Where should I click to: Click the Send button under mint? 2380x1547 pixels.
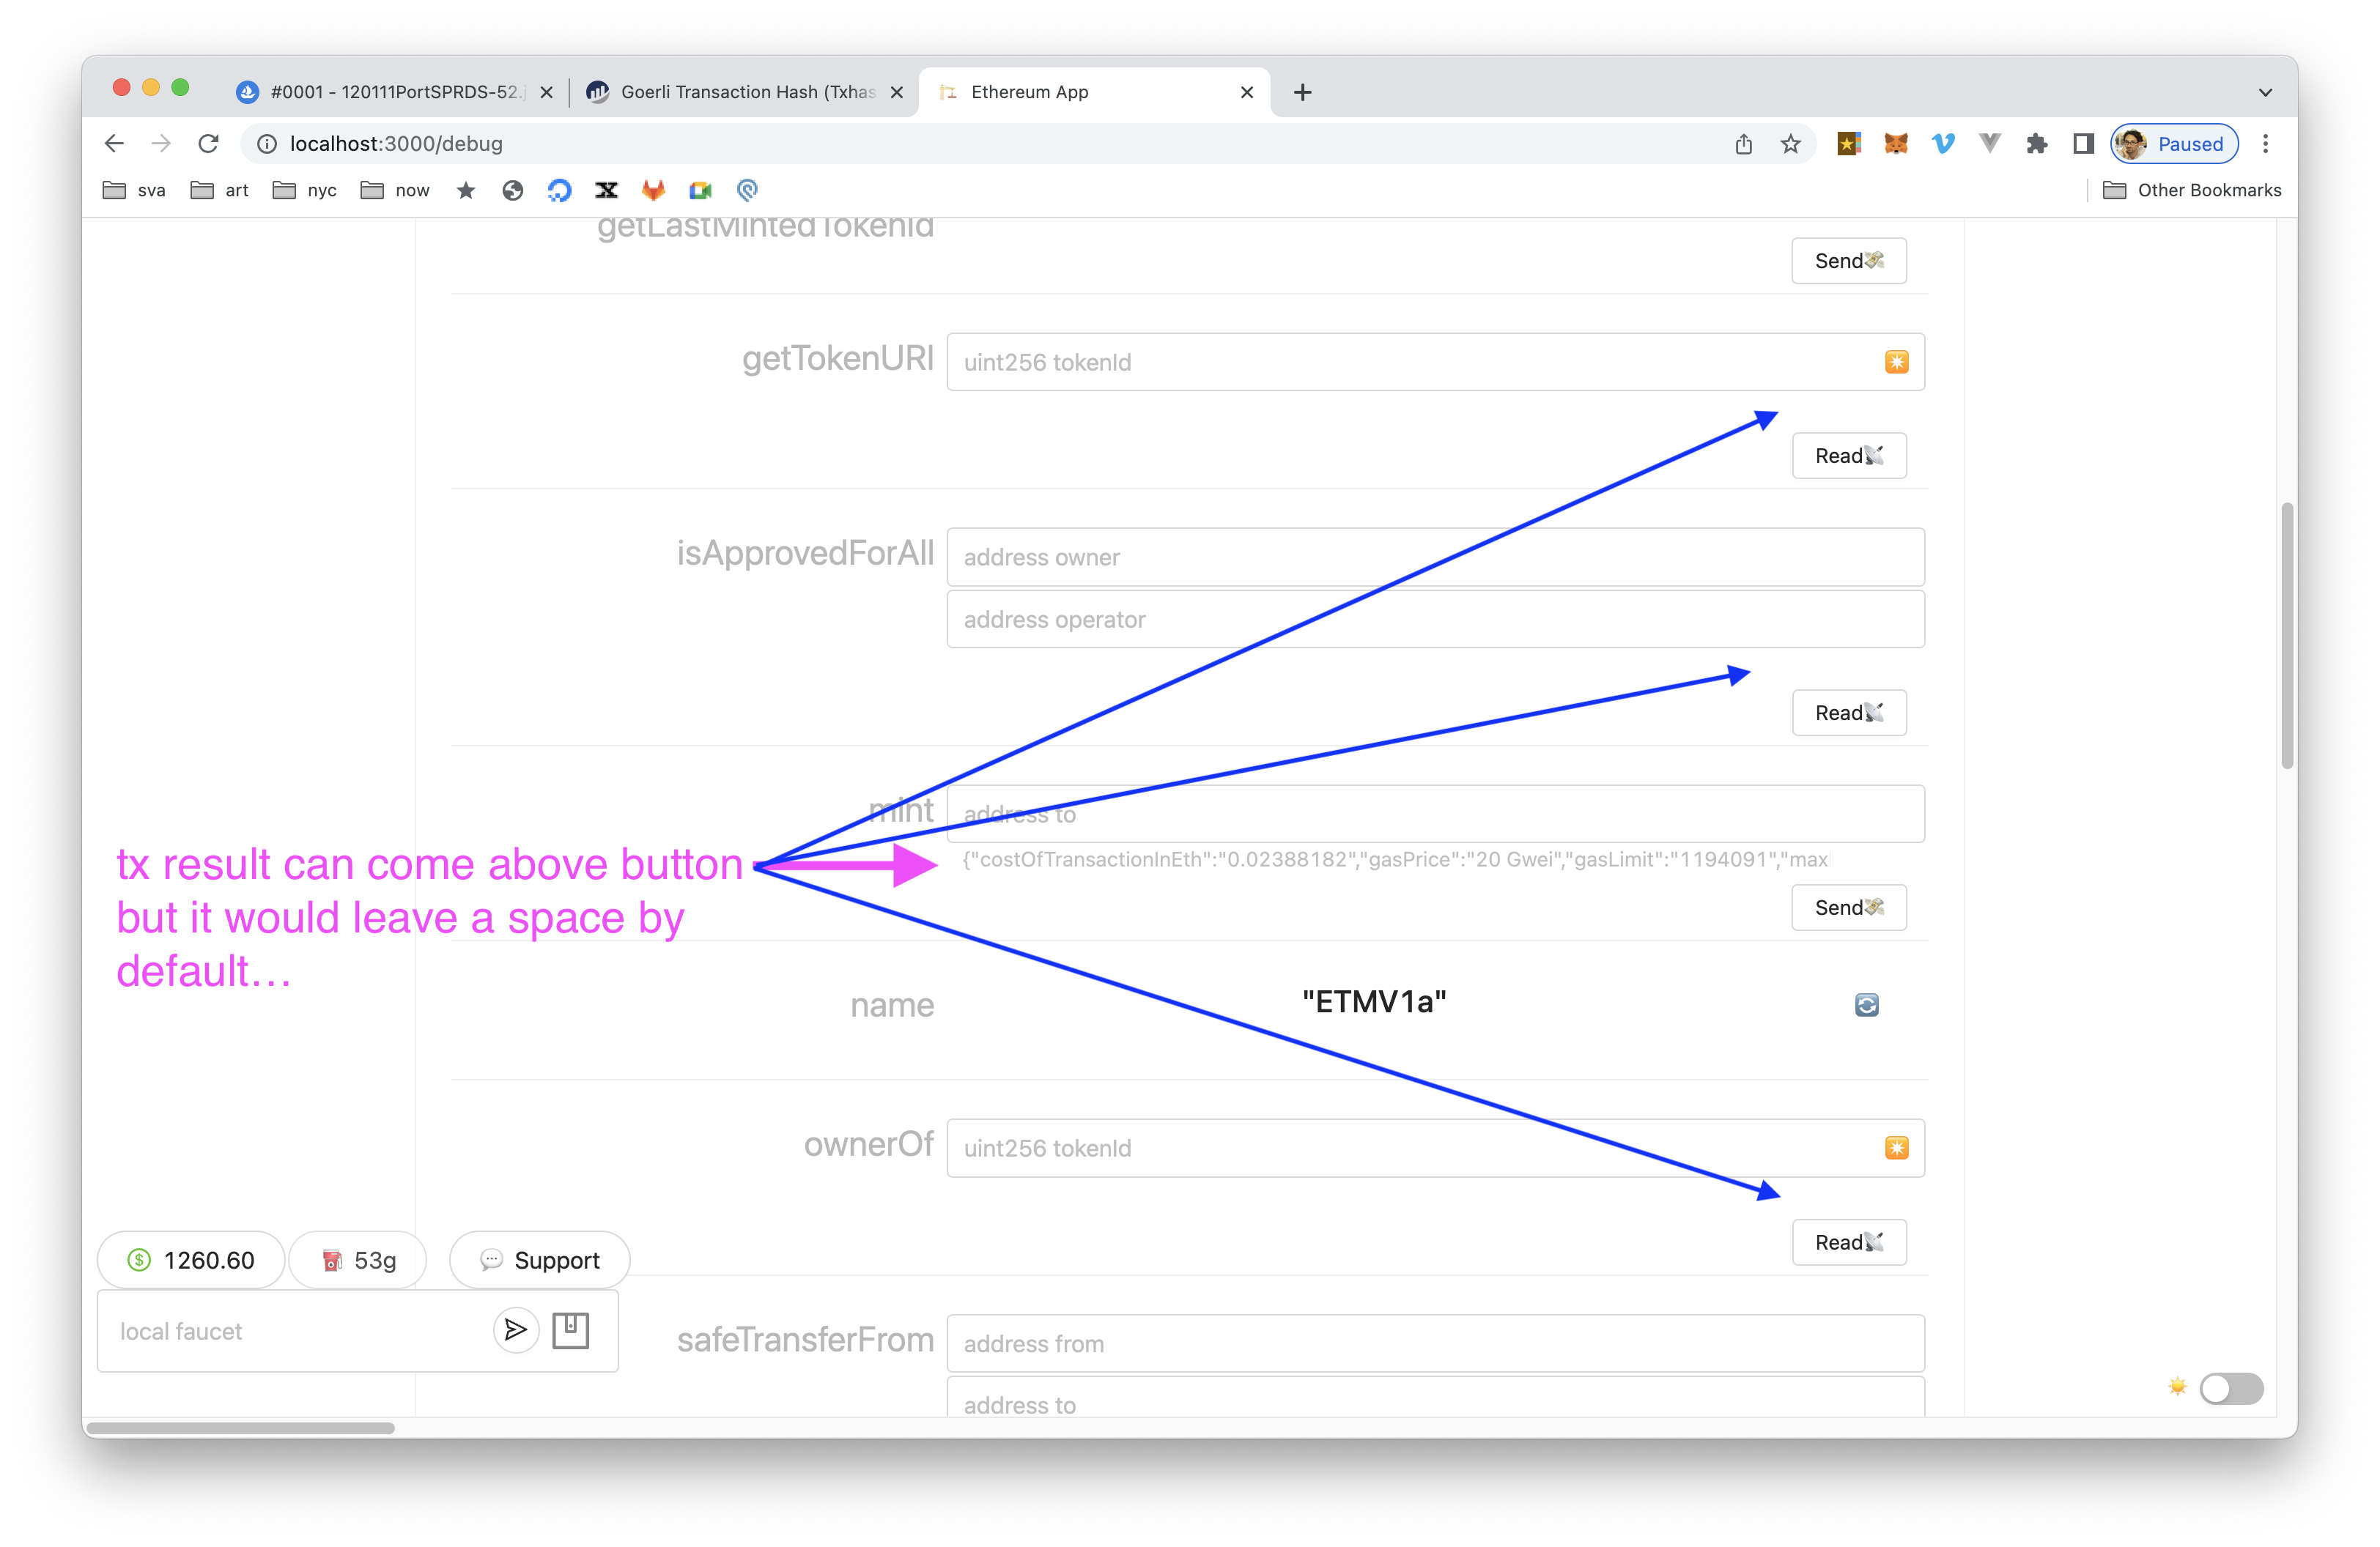pyautogui.click(x=1848, y=908)
